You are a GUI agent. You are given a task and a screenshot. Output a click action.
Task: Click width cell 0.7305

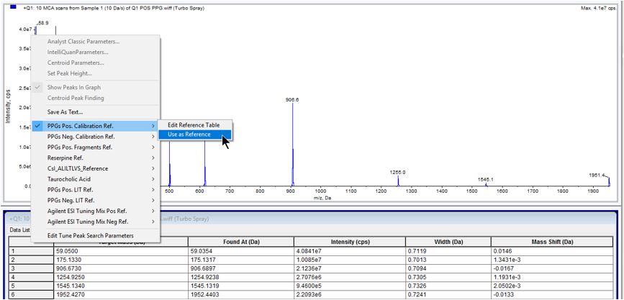pos(448,277)
